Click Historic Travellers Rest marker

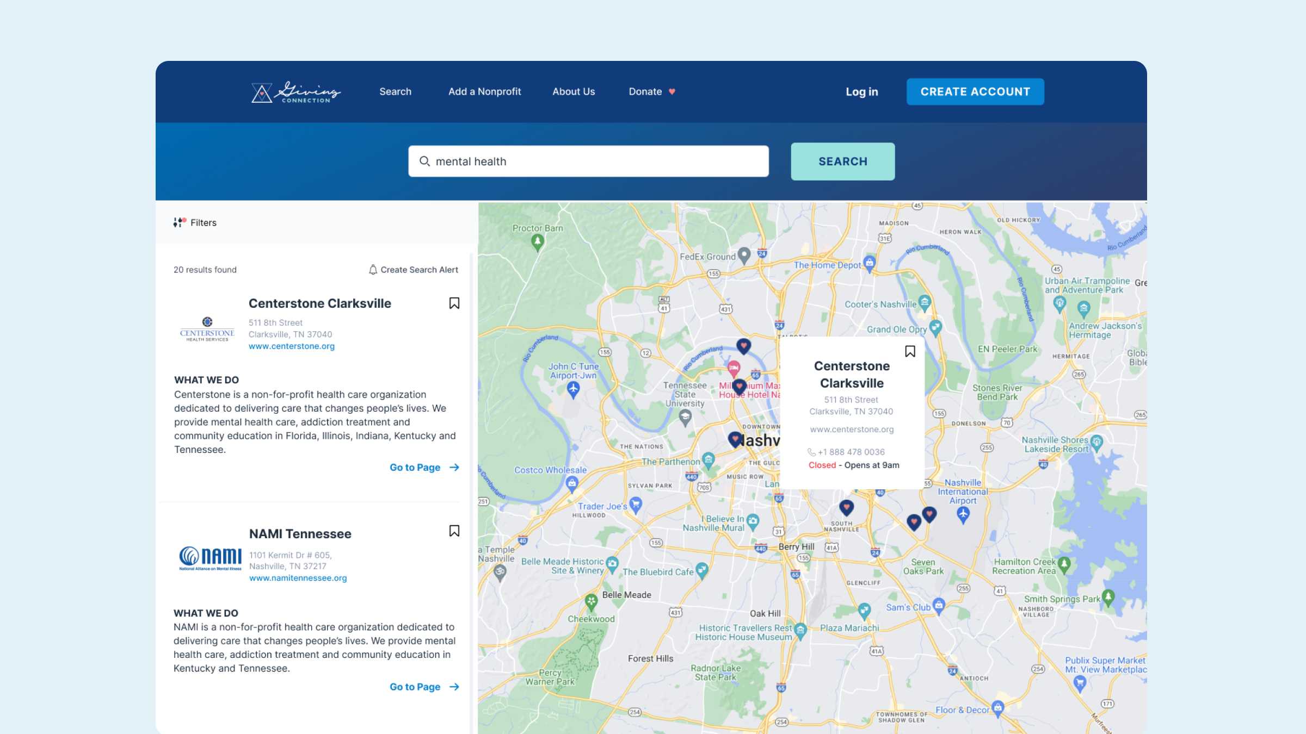point(800,631)
